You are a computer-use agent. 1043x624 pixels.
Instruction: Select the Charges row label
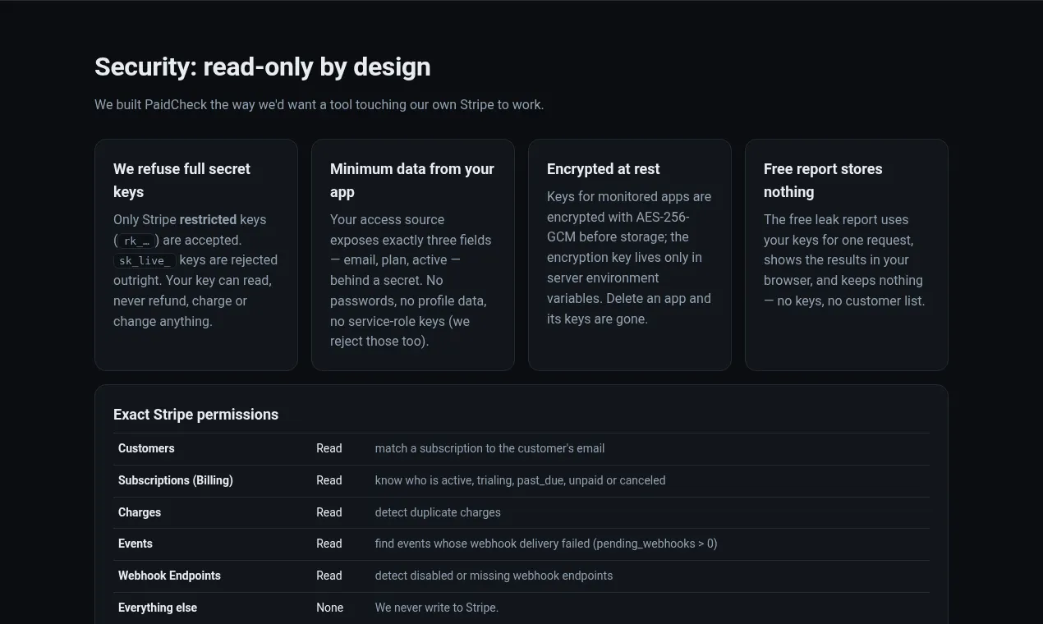pos(140,512)
